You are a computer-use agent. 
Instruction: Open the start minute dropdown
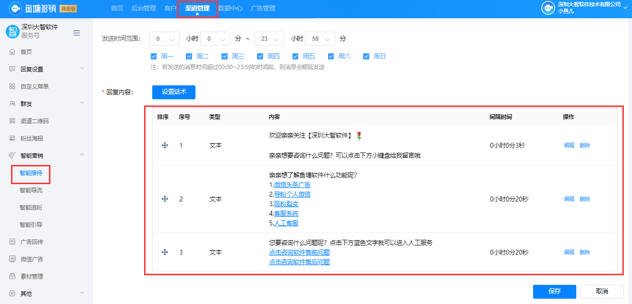tap(216, 38)
